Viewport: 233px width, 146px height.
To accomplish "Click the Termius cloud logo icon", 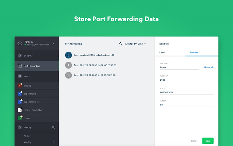I will [x=20, y=43].
